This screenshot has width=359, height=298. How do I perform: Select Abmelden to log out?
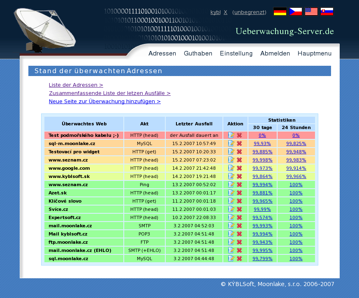click(x=275, y=53)
